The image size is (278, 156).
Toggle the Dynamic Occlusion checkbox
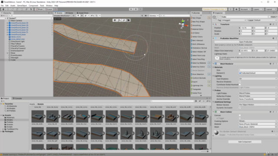point(240,108)
